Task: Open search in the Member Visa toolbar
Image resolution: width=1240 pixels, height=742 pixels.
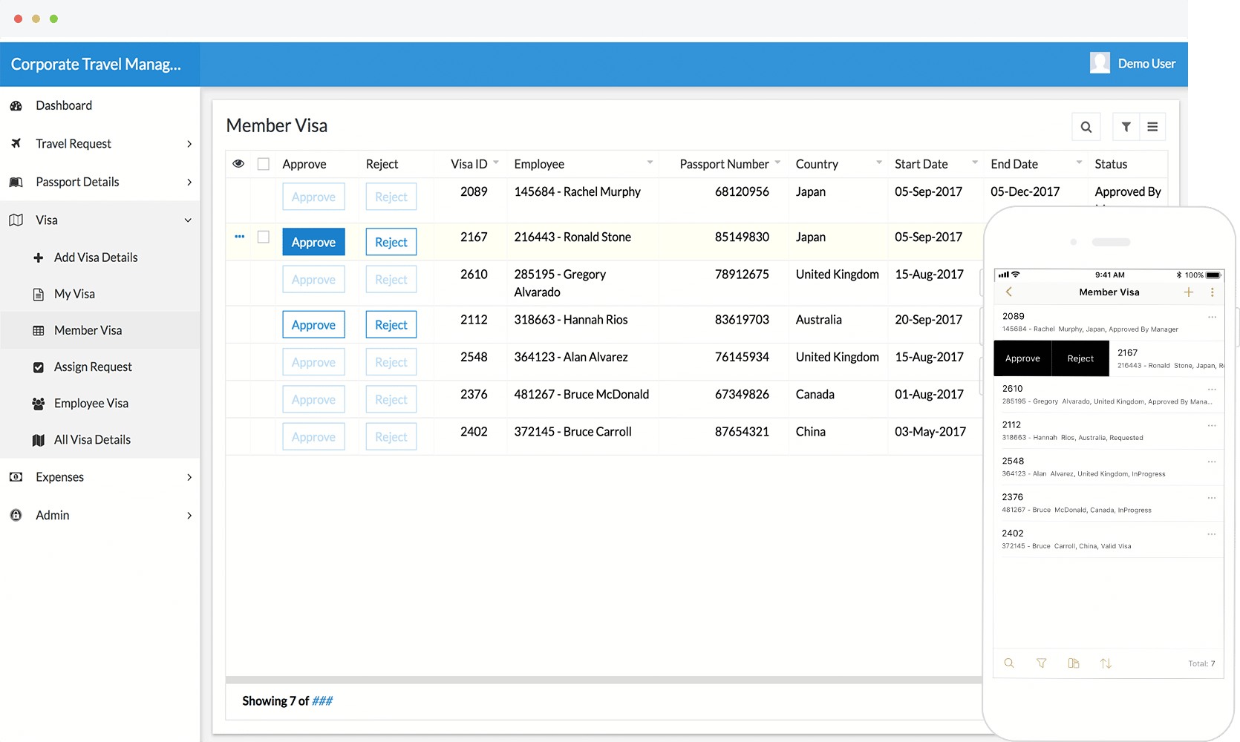Action: (x=1086, y=126)
